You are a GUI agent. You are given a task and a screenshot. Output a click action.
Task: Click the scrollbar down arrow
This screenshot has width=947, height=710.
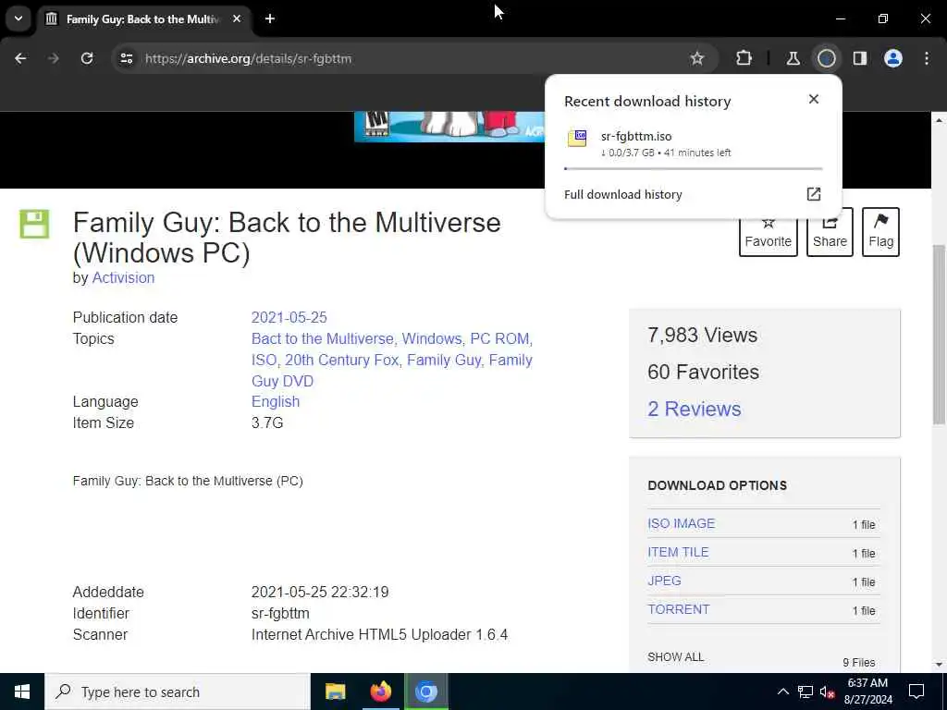(940, 665)
